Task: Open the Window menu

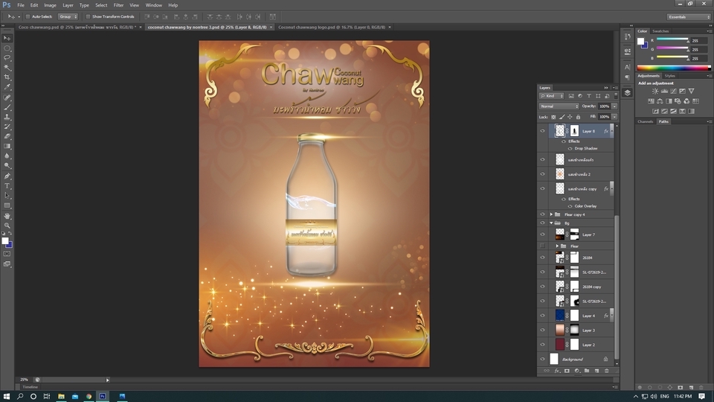Action: pyautogui.click(x=153, y=5)
